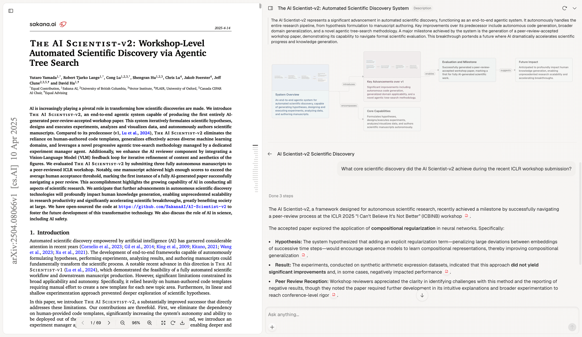Click the 'introduces' edge label
The image size is (582, 337).
click(x=349, y=84)
